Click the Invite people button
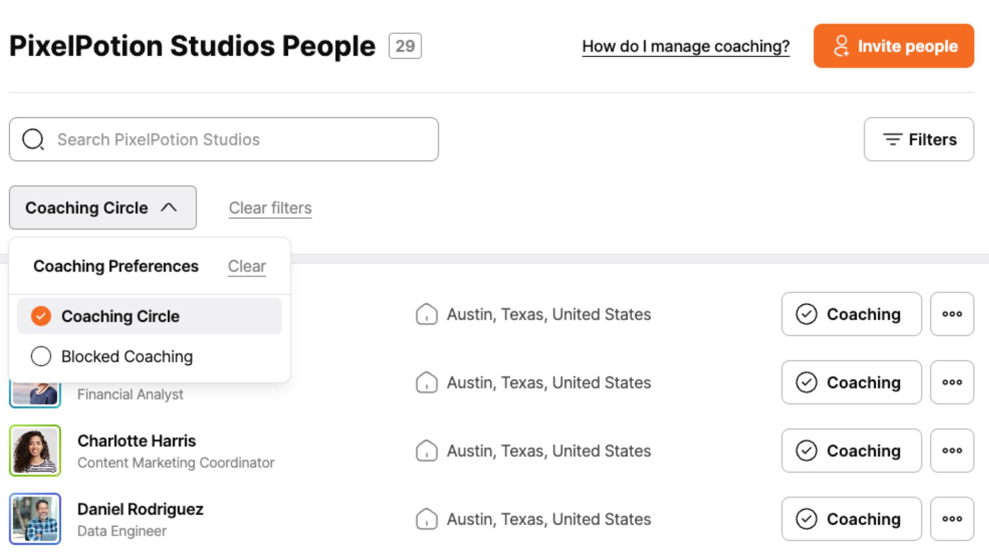 pyautogui.click(x=894, y=46)
